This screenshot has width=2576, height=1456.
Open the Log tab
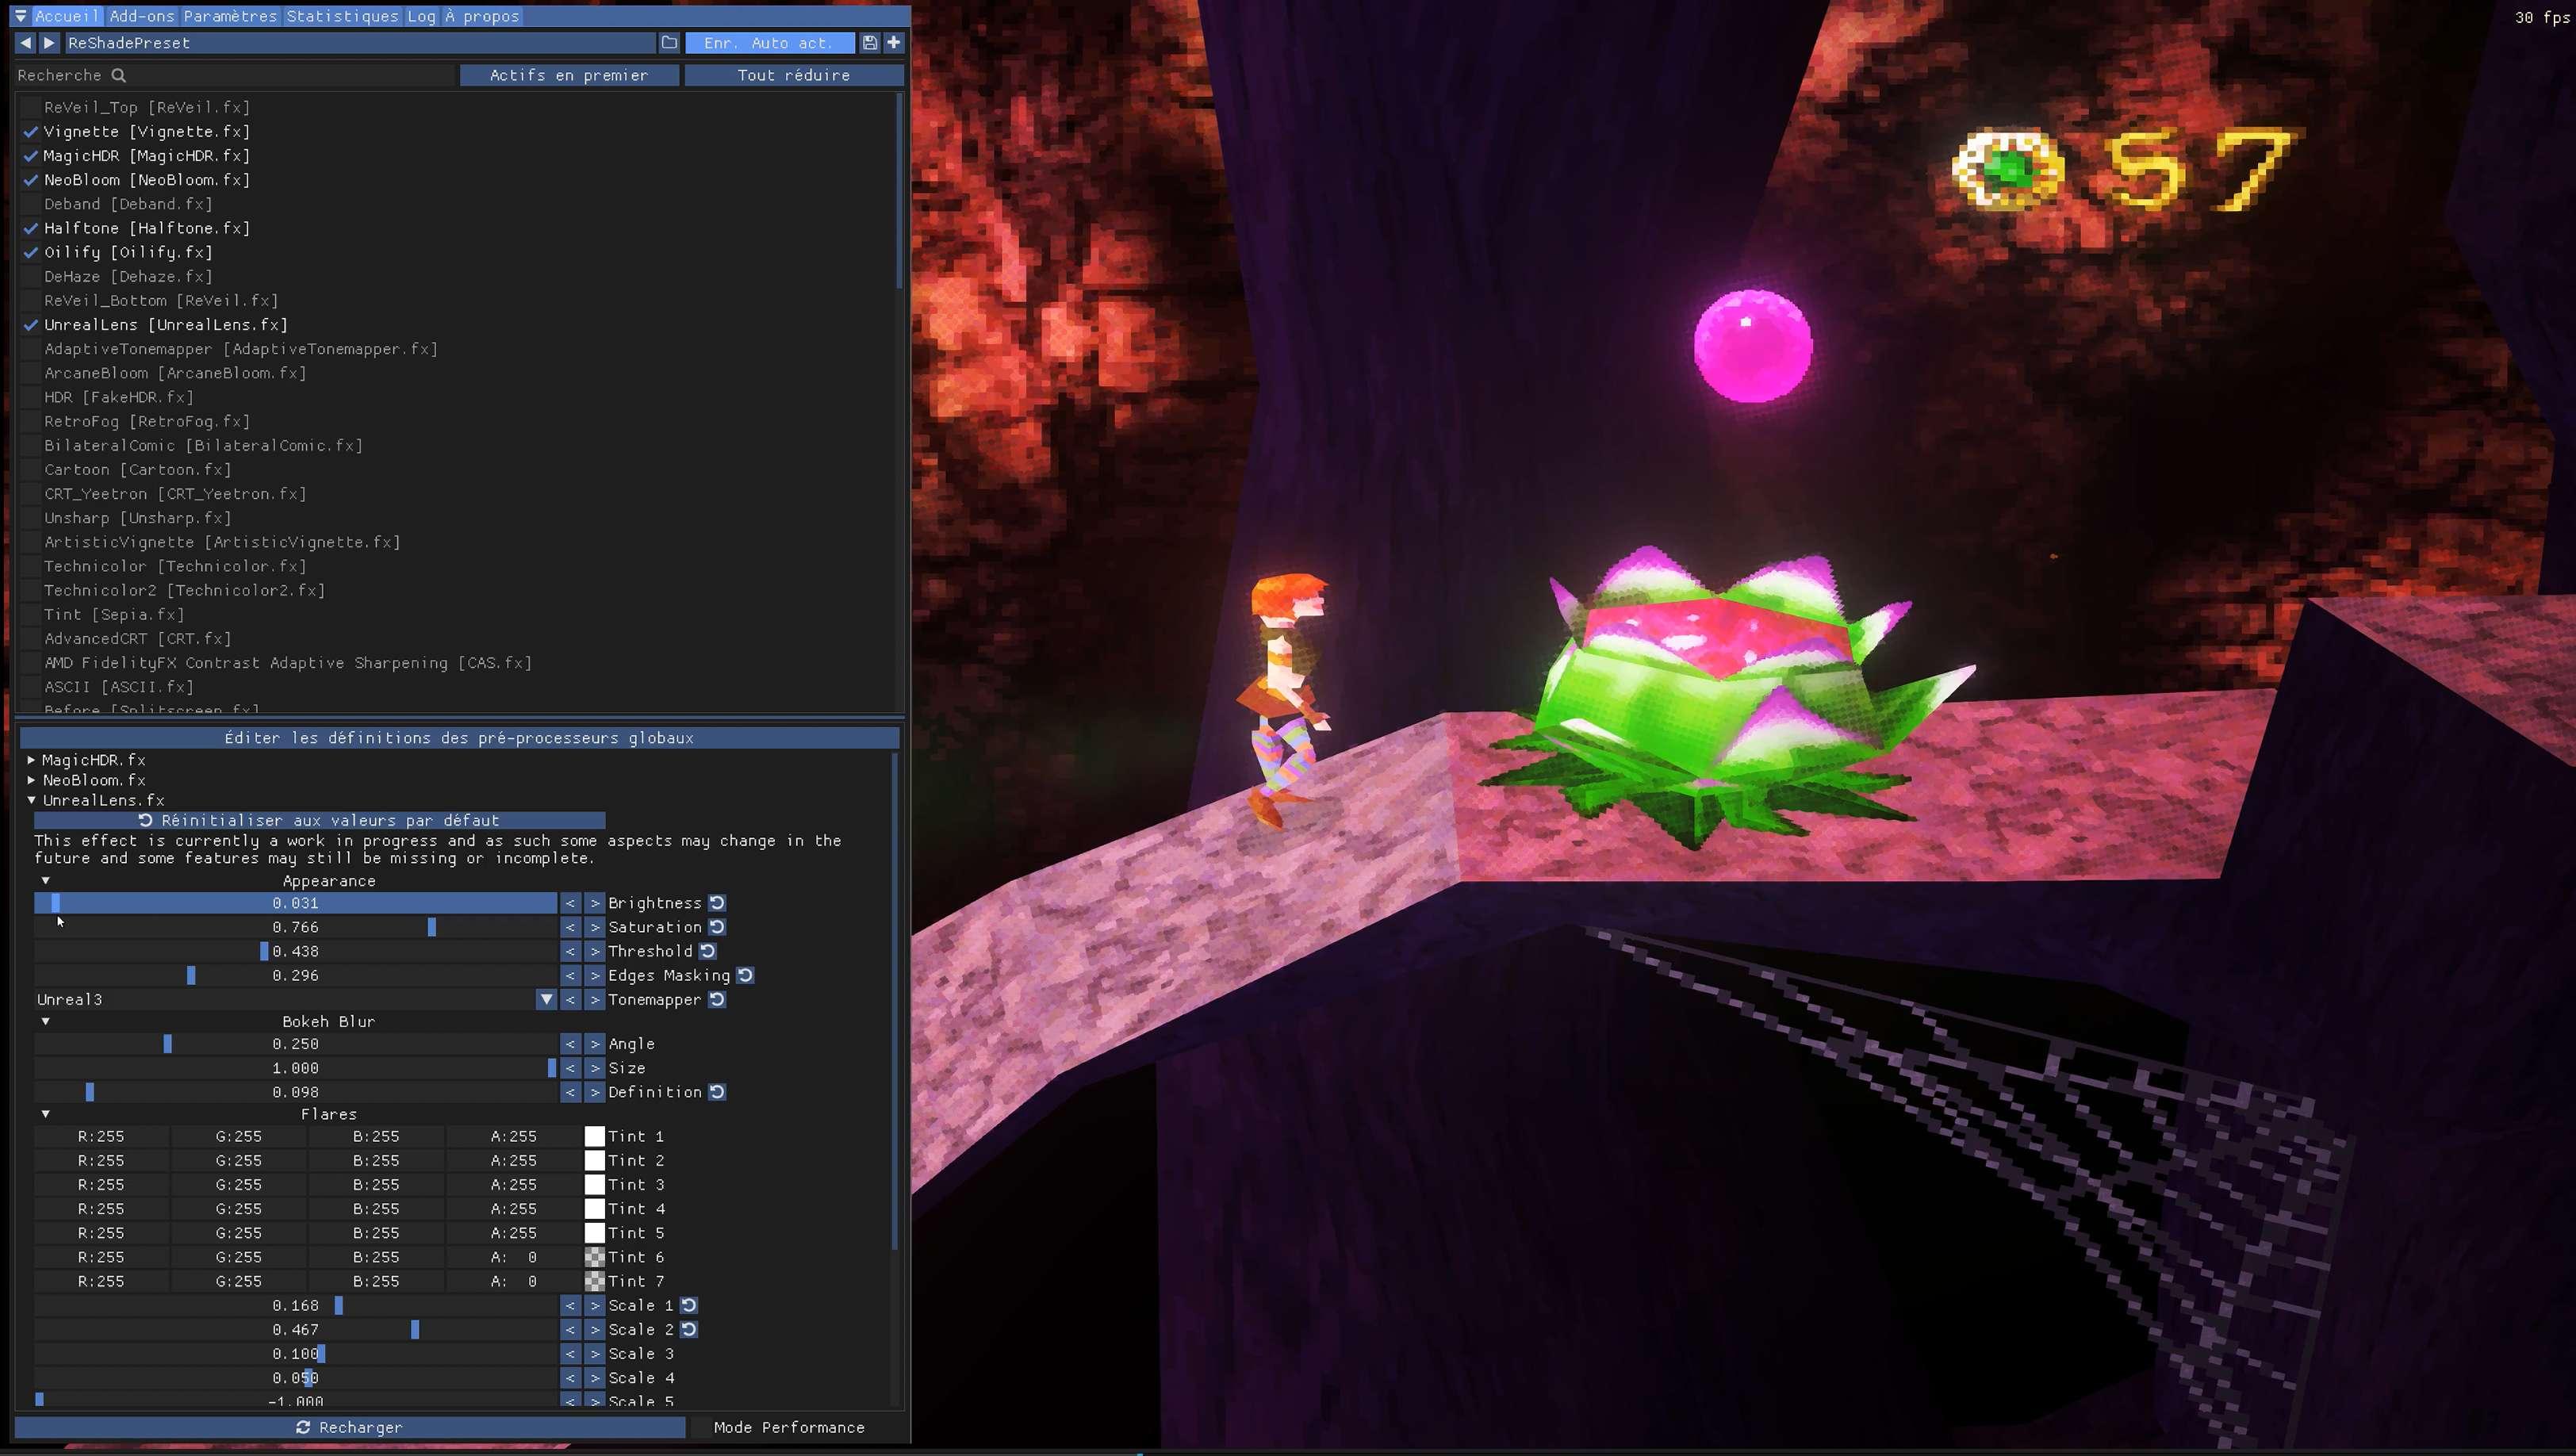click(421, 16)
